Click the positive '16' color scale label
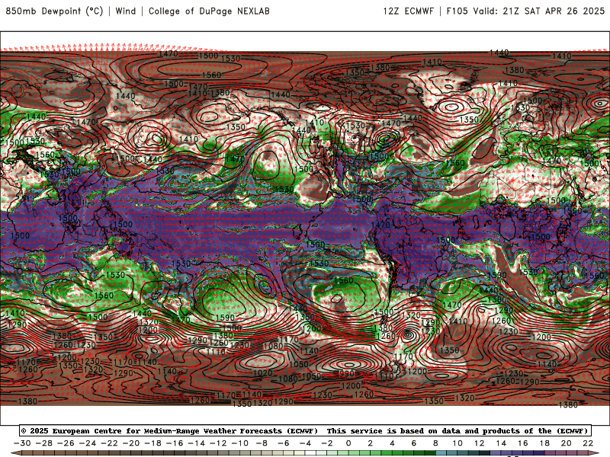 [523, 443]
